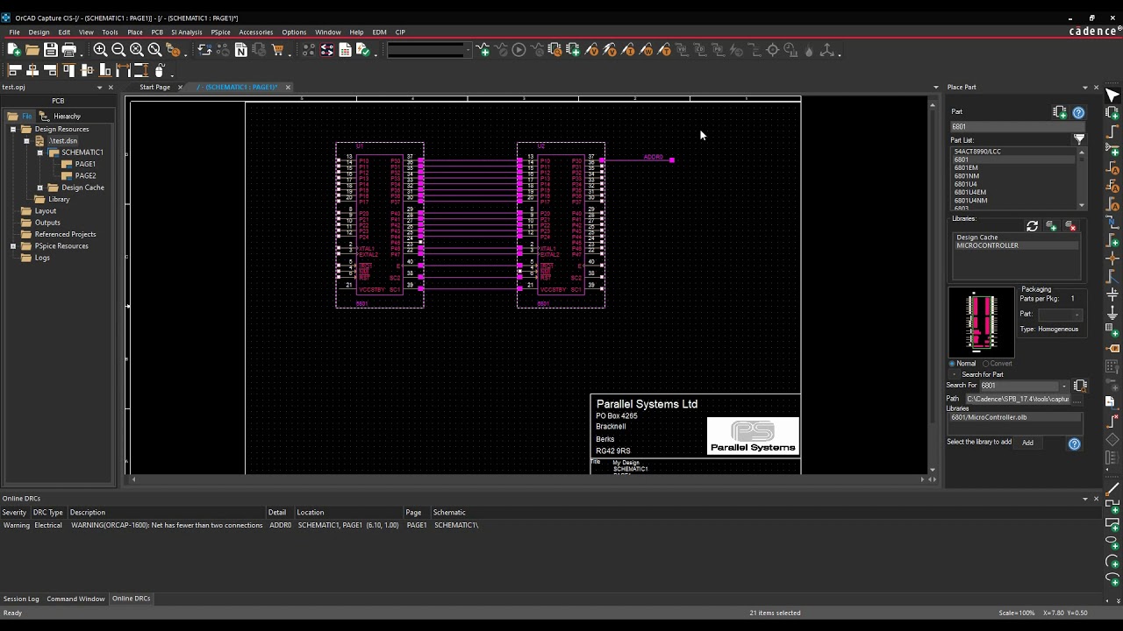Click the Add library button

[1027, 443]
